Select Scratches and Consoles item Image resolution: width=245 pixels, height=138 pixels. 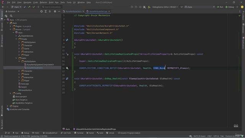point(18,109)
